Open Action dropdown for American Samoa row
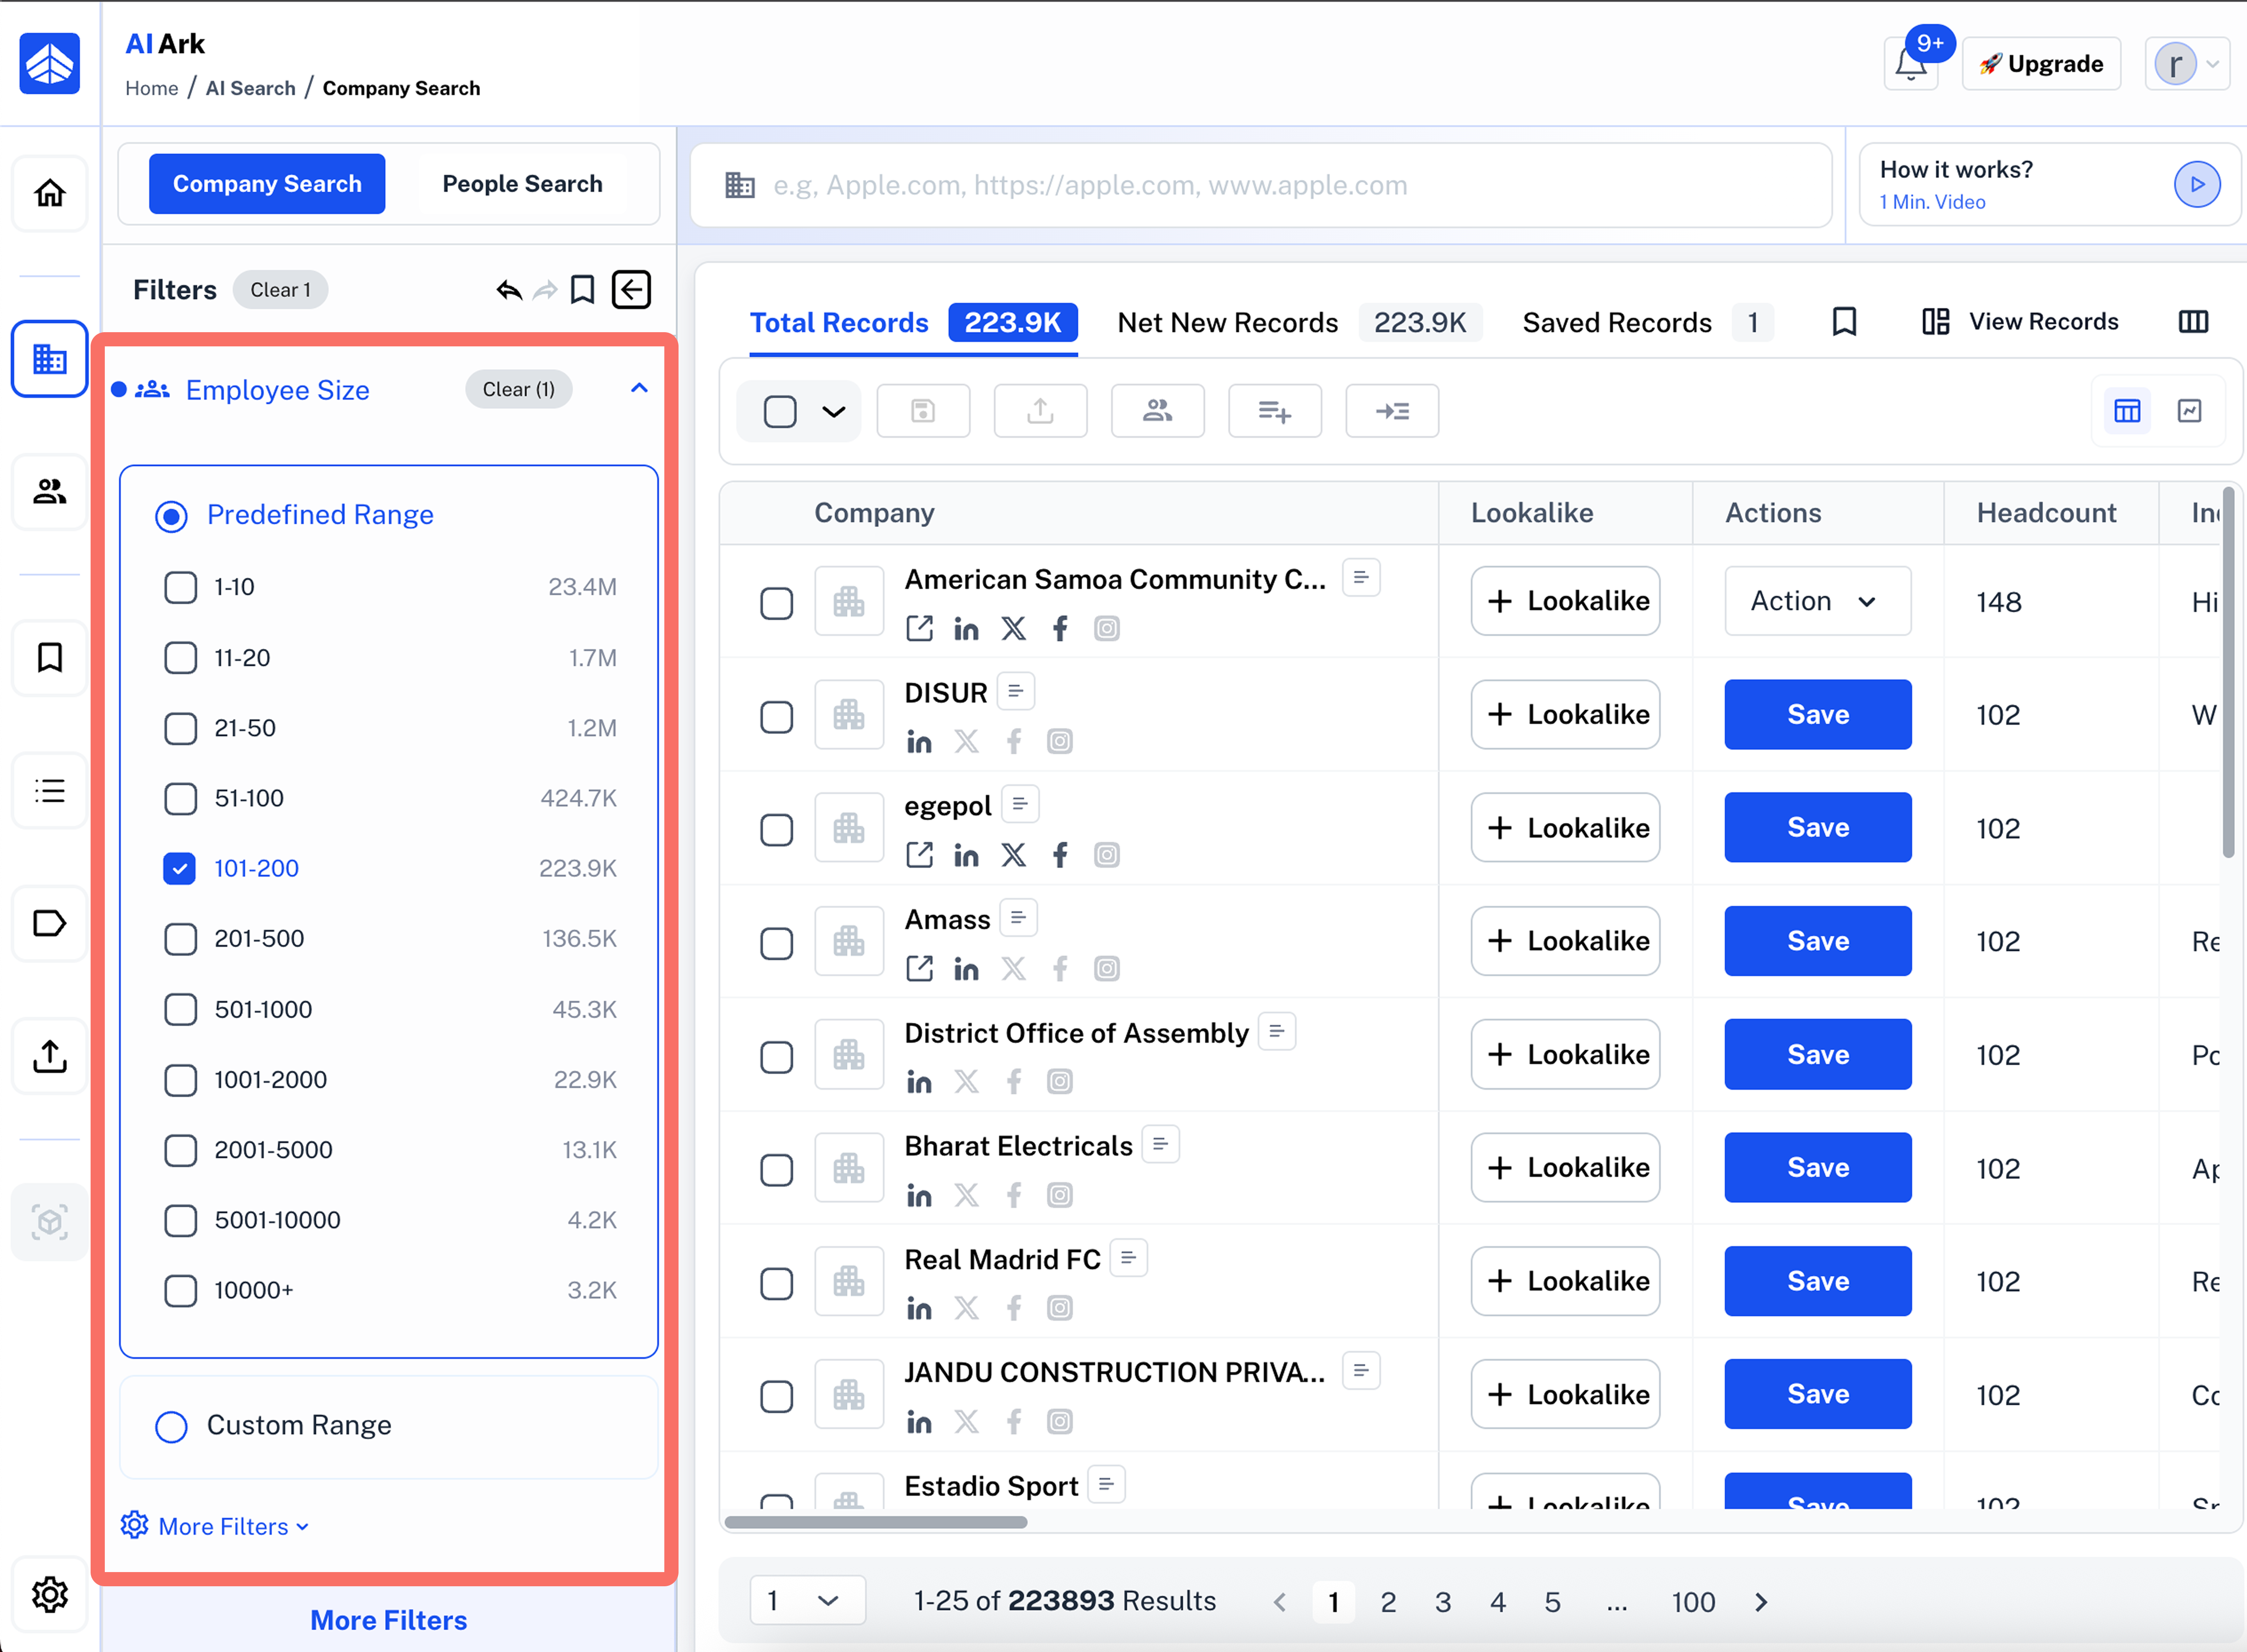This screenshot has height=1652, width=2247. coord(1817,601)
